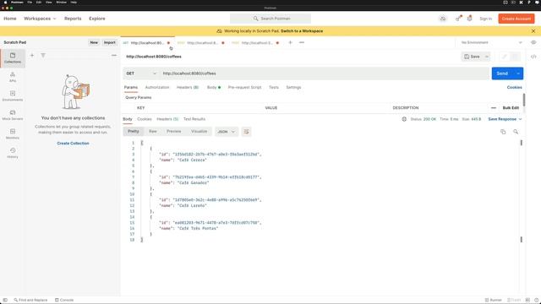Select the Preview response view
The width and height of the screenshot is (541, 304).
point(174,132)
